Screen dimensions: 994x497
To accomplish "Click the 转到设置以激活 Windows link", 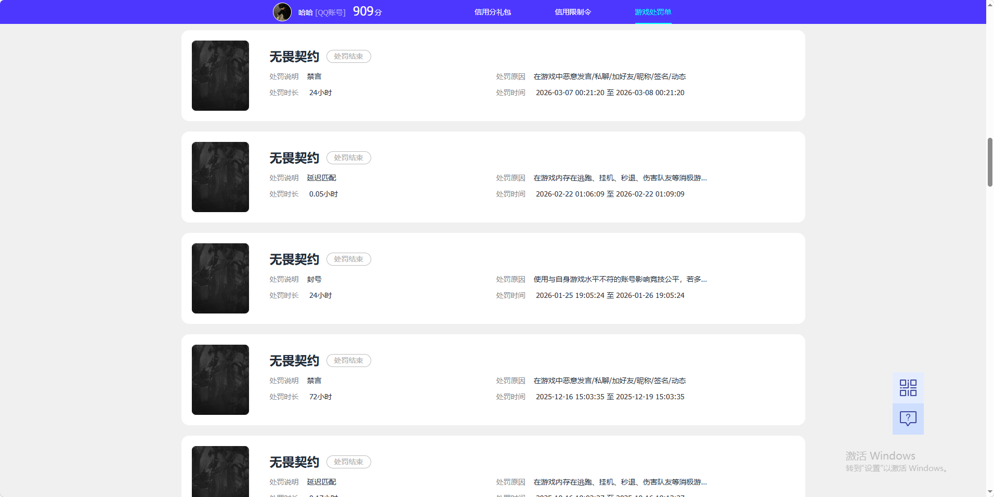I will pyautogui.click(x=894, y=467).
